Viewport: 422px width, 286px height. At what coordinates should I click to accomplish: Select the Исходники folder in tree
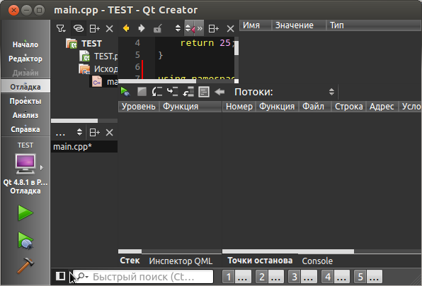pos(98,69)
